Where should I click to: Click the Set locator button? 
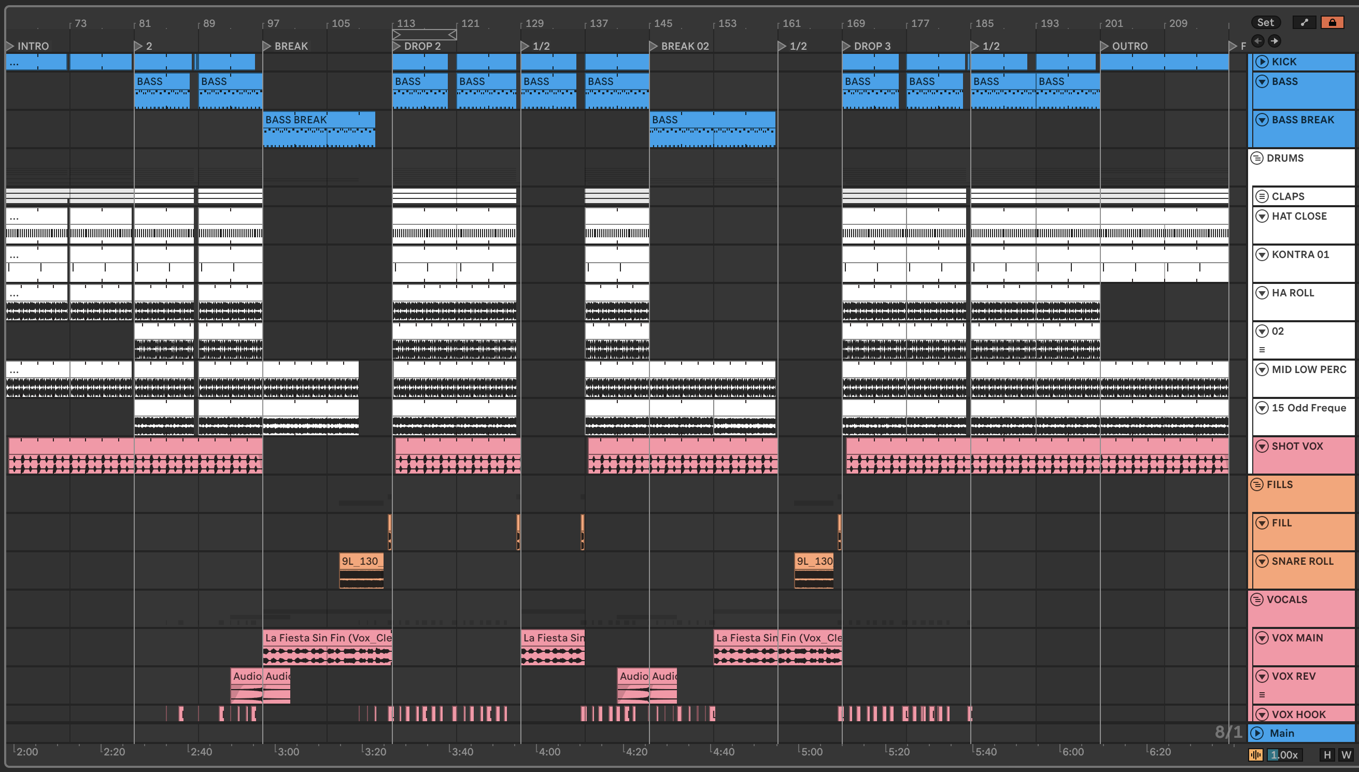[1265, 22]
